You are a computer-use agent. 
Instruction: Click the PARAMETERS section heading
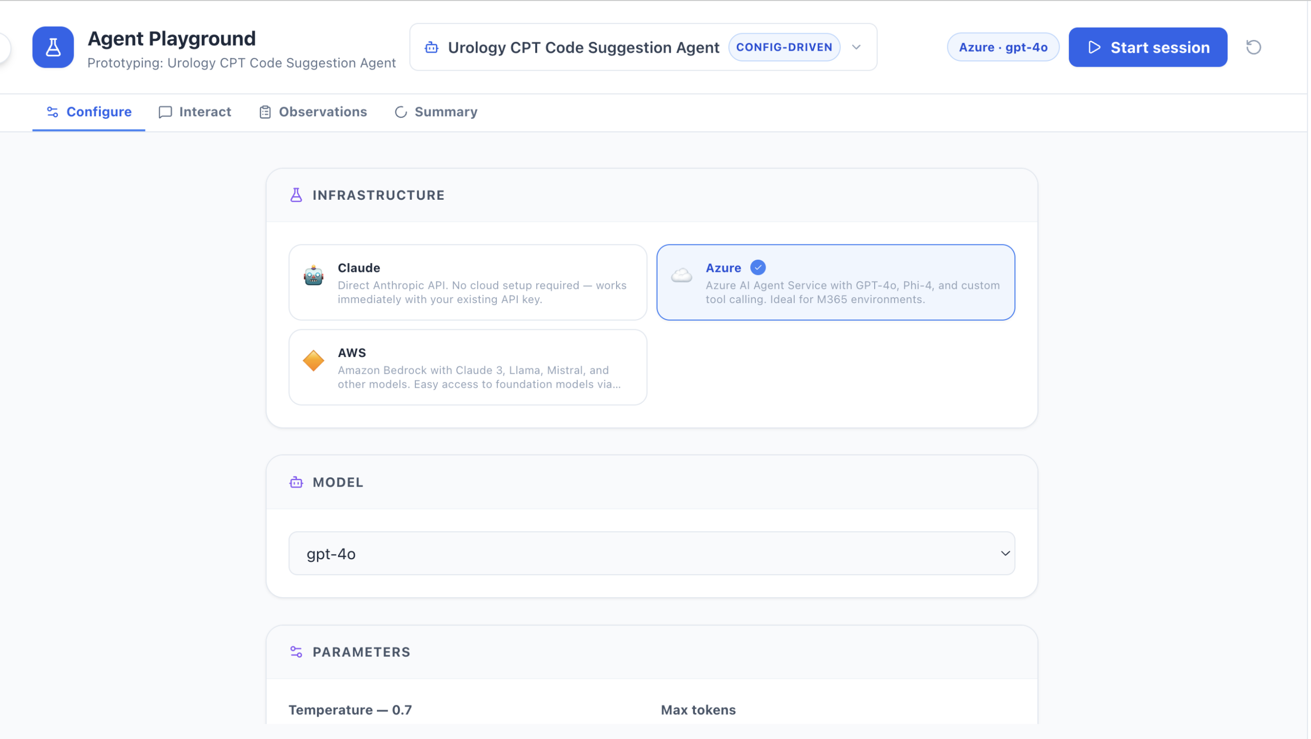(362, 652)
